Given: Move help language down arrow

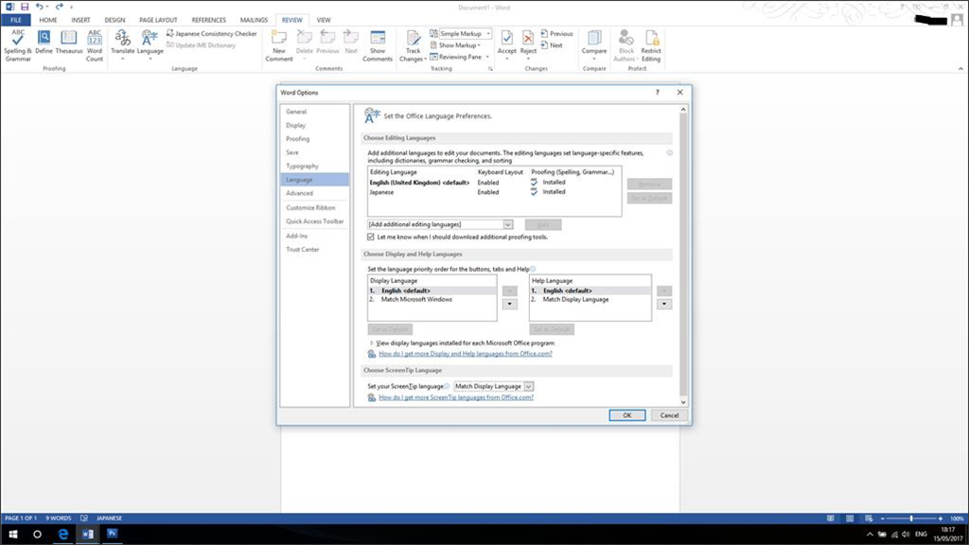Looking at the screenshot, I should coord(664,304).
